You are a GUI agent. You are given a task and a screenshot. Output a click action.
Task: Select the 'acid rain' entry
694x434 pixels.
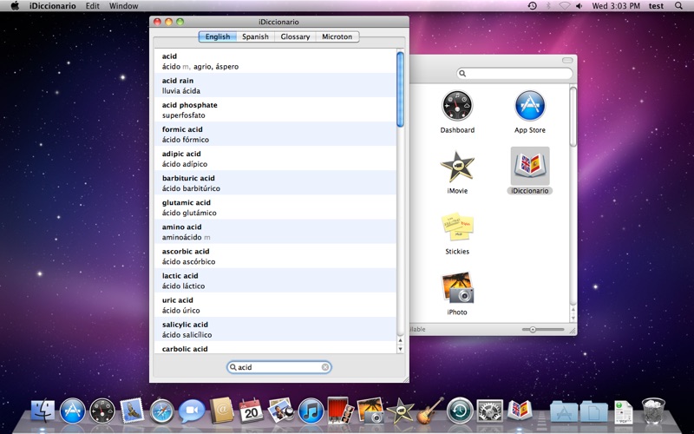(275, 85)
